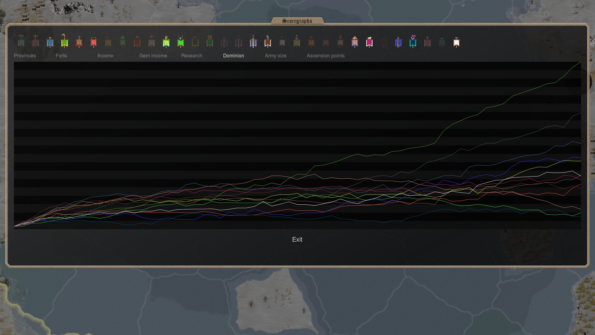Click dim gray banner with ring topper
Viewport: 595px width, 335px height.
pyautogui.click(x=282, y=42)
